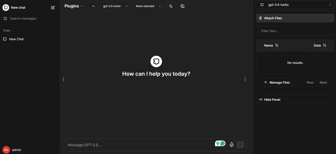Open the gpt-3.5-turbo selector in right panel
The image size is (336, 154).
295,5
